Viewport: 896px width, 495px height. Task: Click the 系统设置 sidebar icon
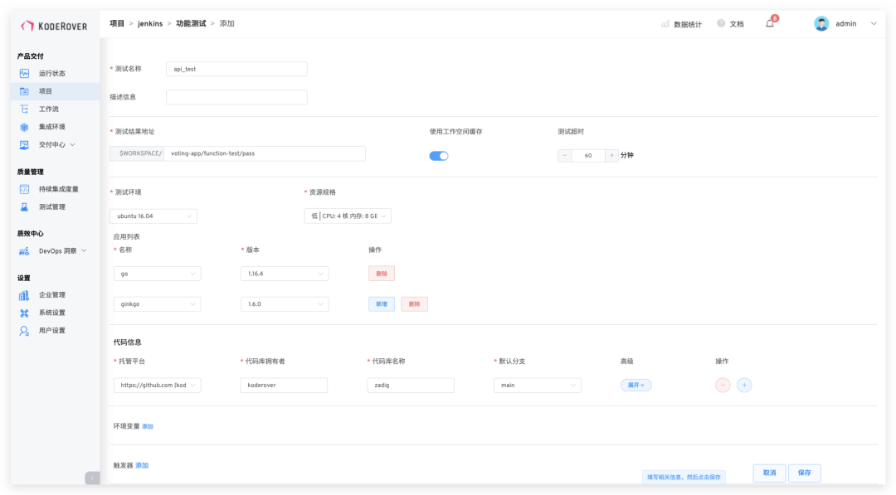pyautogui.click(x=24, y=313)
